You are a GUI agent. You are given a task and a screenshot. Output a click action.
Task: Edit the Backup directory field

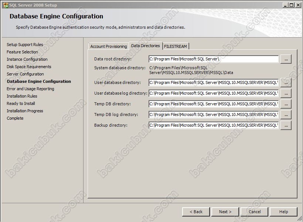[214, 125]
